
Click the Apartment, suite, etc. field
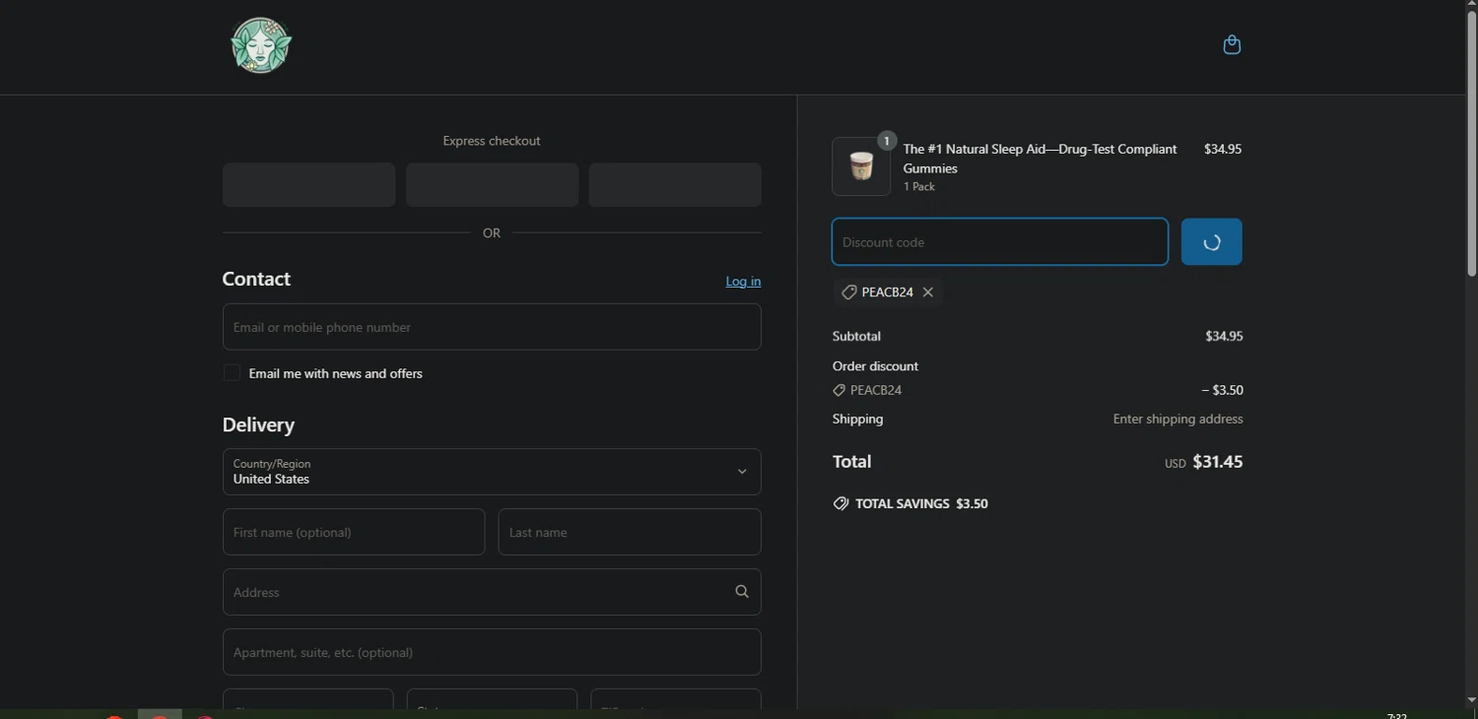pyautogui.click(x=492, y=652)
